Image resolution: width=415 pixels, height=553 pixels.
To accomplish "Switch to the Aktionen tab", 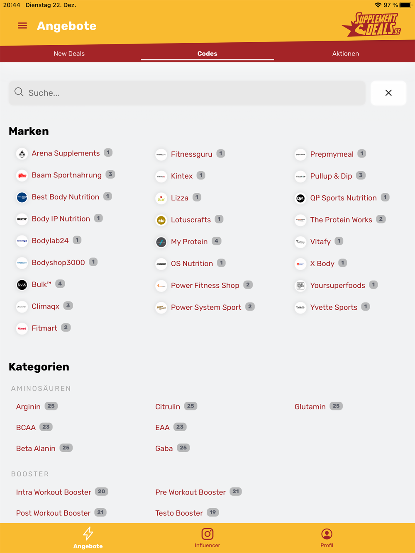I will coord(346,53).
